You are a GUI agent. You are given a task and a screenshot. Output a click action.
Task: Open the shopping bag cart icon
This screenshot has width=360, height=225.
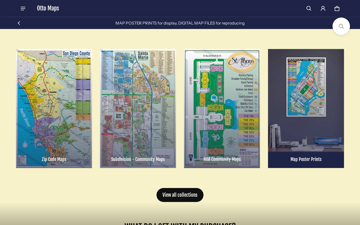point(337,8)
